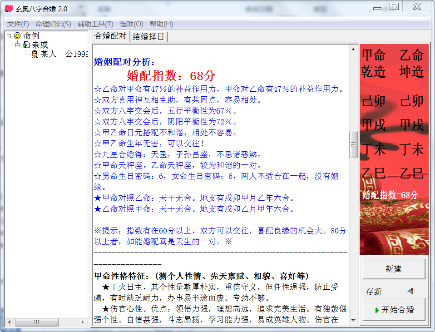This screenshot has width=435, height=332.
Task: Select the 命例 tree root
Action: click(31, 36)
